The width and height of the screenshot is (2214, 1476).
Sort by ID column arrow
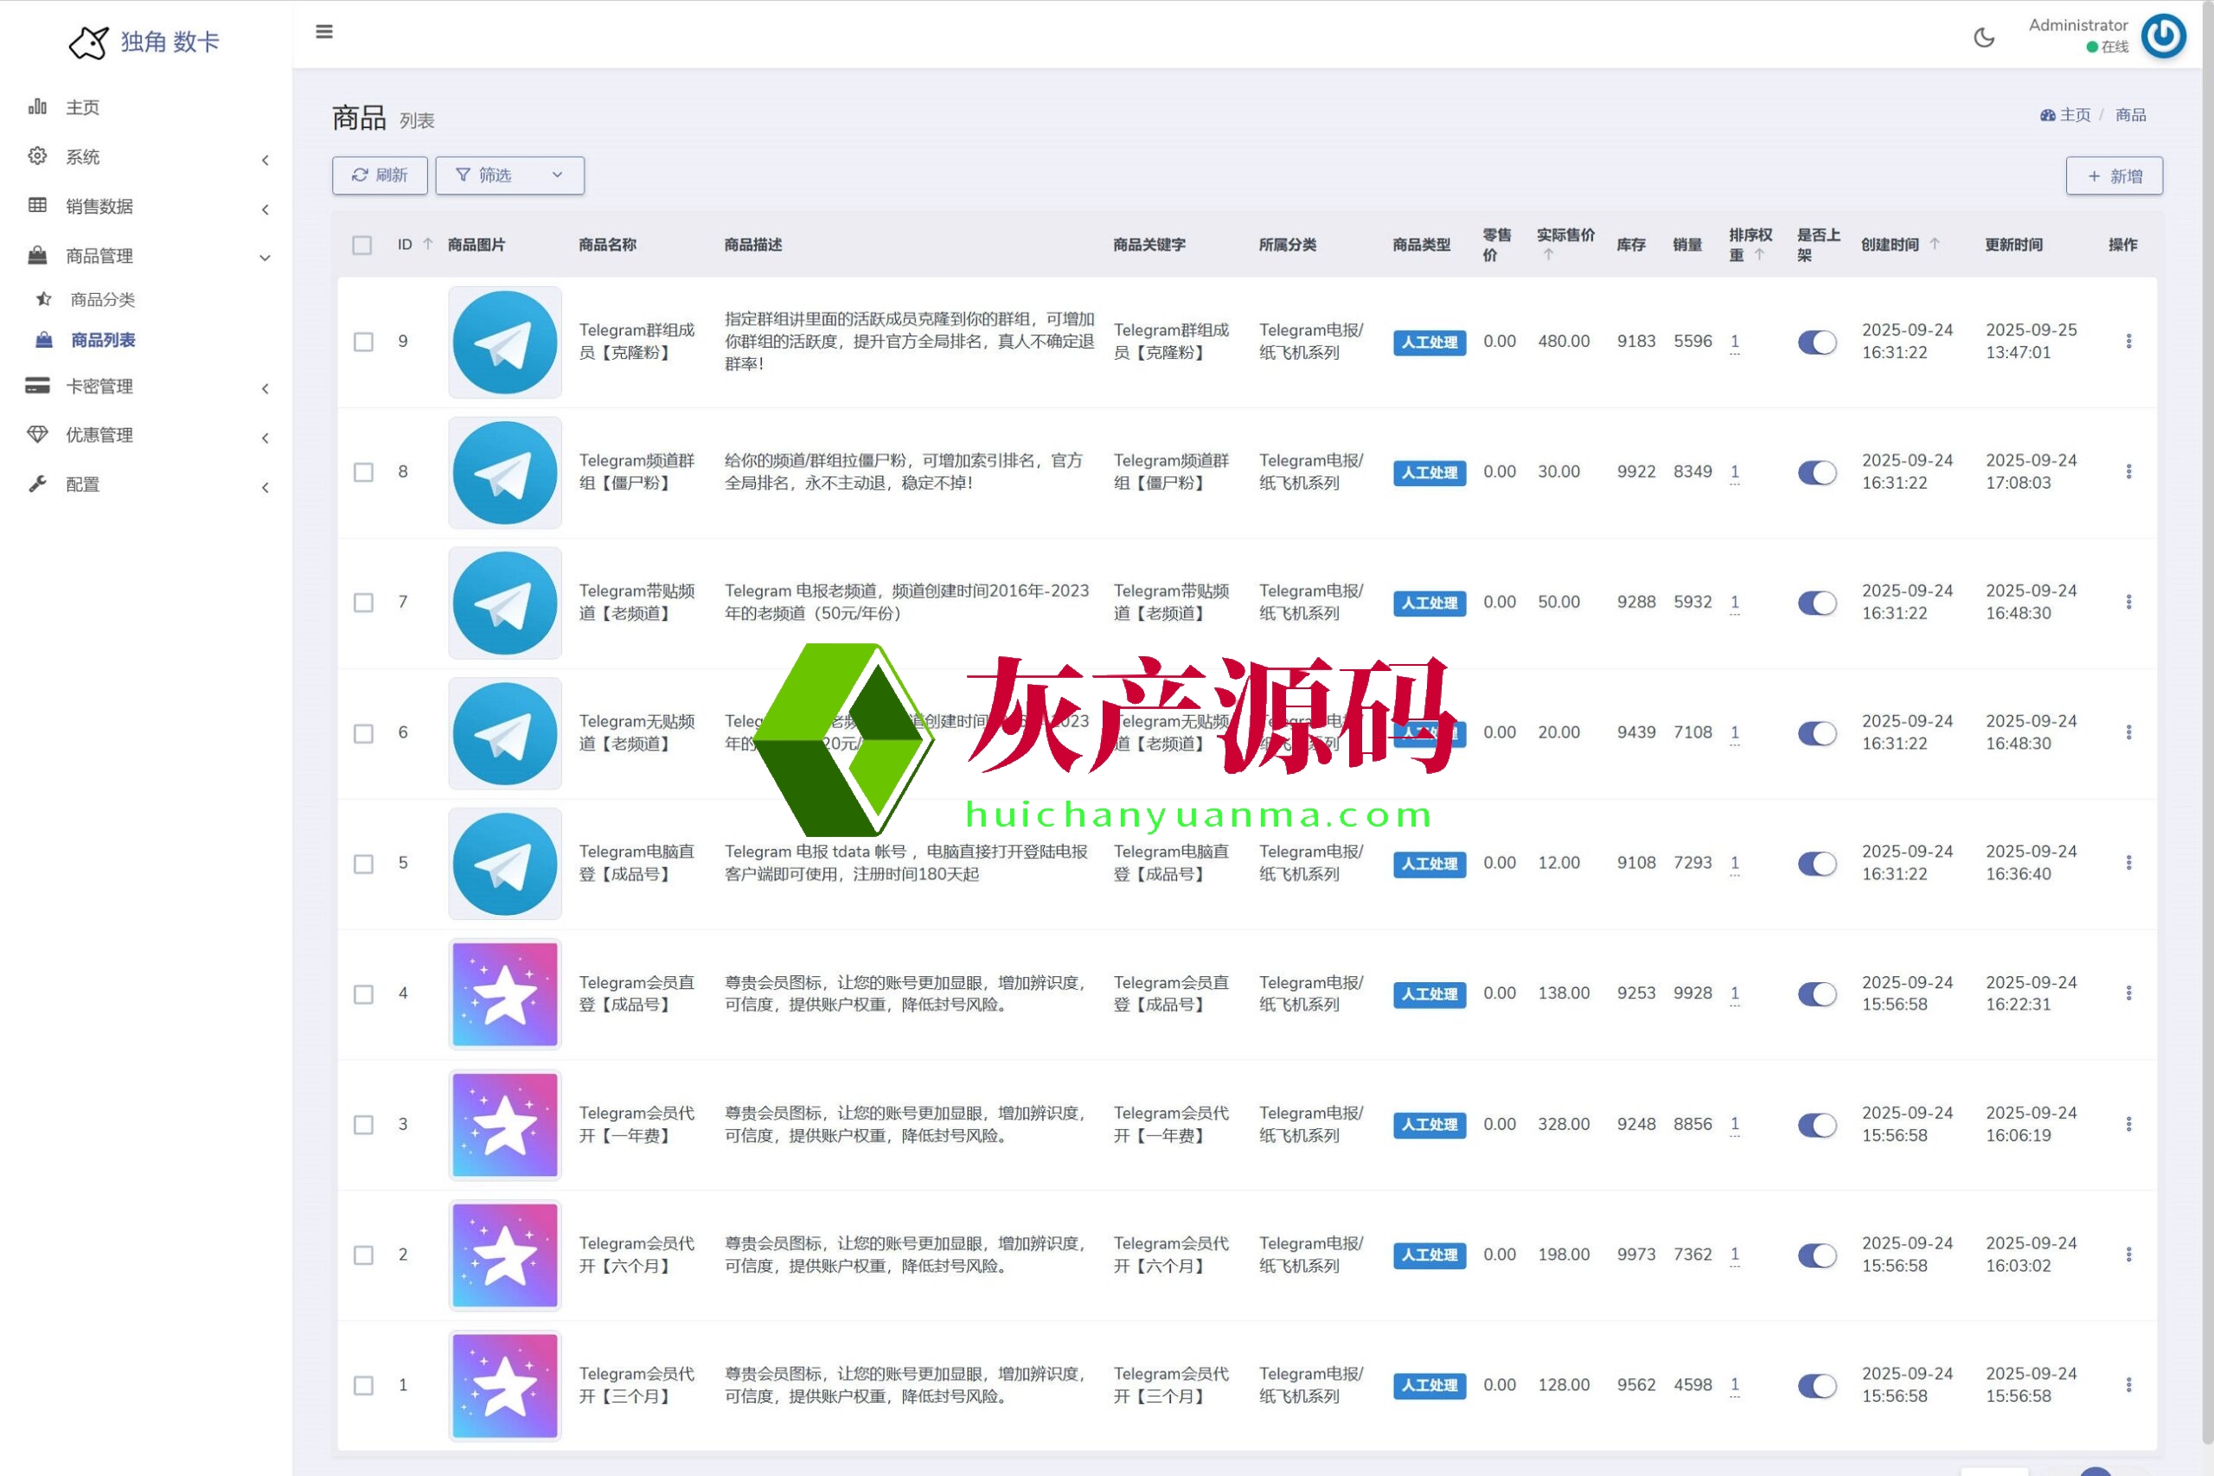click(428, 245)
